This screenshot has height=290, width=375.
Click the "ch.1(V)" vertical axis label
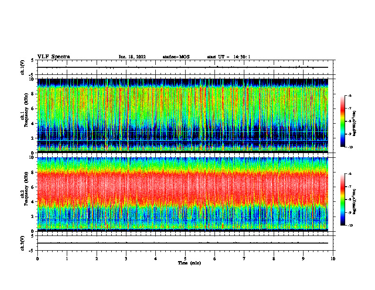pyautogui.click(x=22, y=67)
